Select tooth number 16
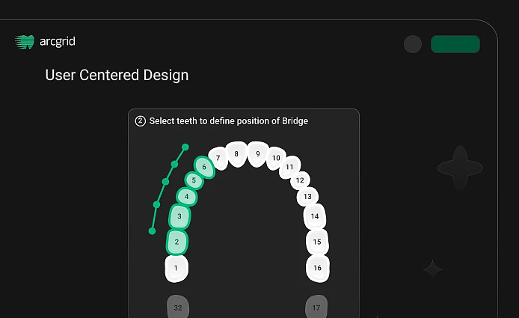Image resolution: width=519 pixels, height=318 pixels. [x=317, y=268]
